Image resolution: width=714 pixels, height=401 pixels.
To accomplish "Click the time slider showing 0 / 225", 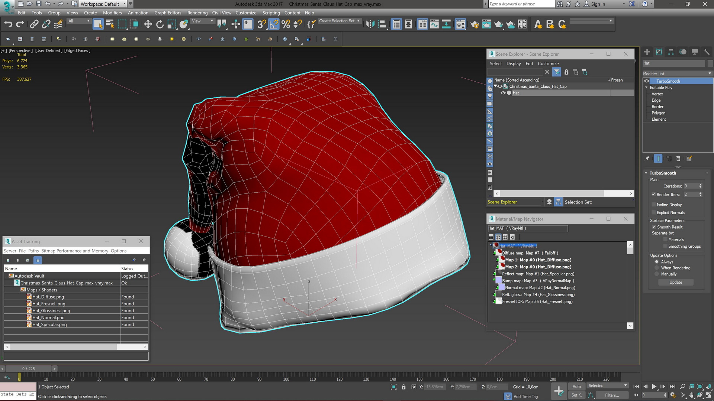I will coord(28,369).
